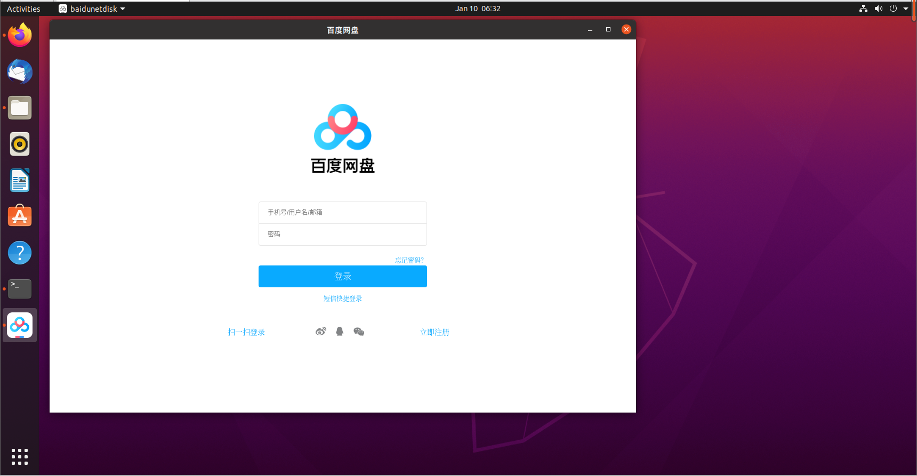Click the 扫一扫登录 link
This screenshot has height=476, width=917.
point(246,332)
